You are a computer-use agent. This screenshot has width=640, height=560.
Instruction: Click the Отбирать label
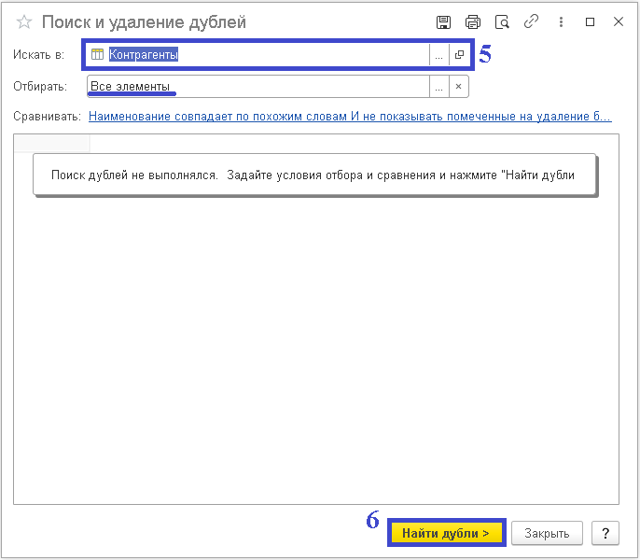[x=40, y=87]
